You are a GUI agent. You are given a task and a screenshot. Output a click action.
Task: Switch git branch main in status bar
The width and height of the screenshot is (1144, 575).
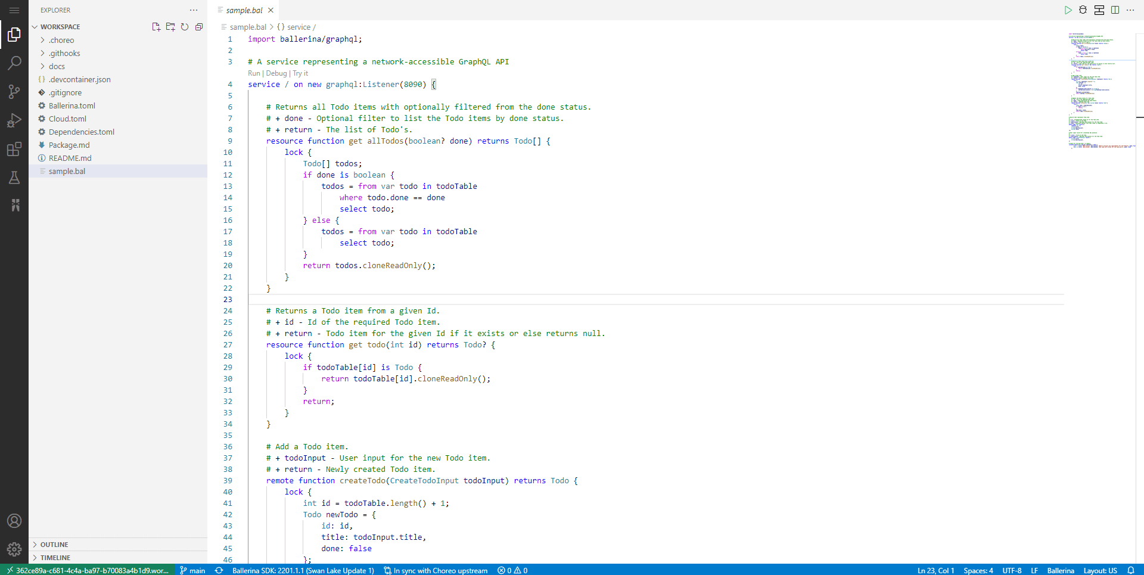(x=192, y=570)
